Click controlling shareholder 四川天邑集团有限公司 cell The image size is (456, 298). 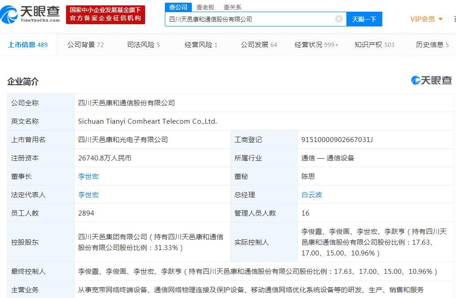(x=152, y=242)
